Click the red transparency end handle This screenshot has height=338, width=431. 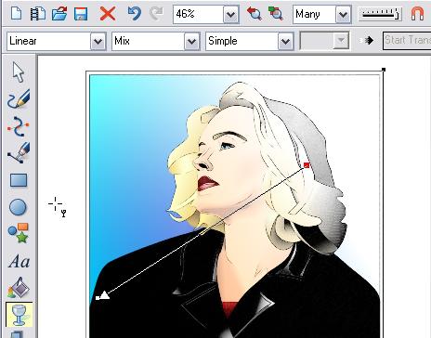pyautogui.click(x=307, y=165)
